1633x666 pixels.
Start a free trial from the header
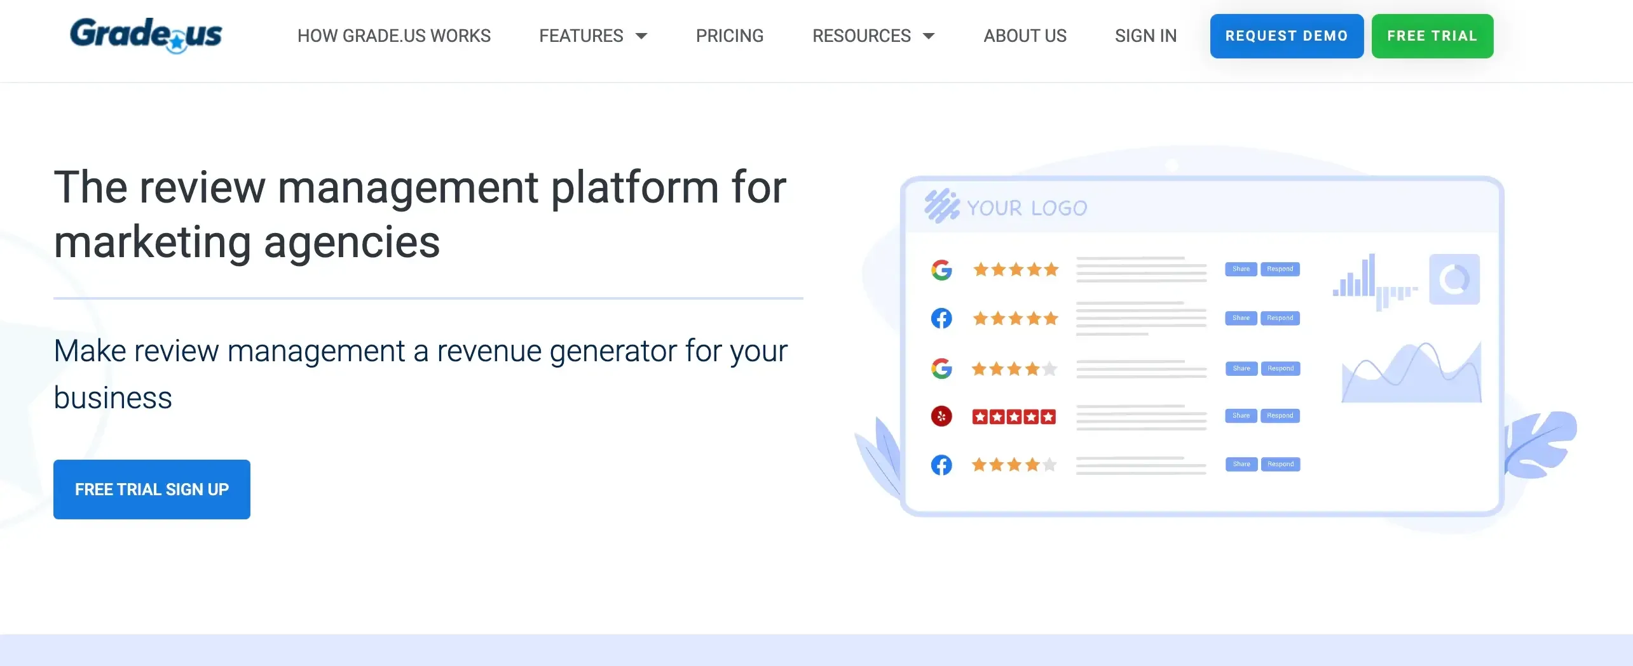[x=1432, y=36]
